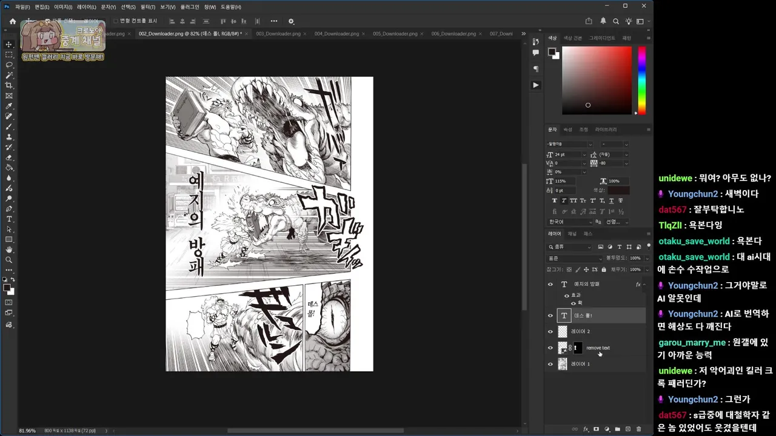Toggle faux italic in Character panel
Screen dimensions: 776x436
click(564, 200)
